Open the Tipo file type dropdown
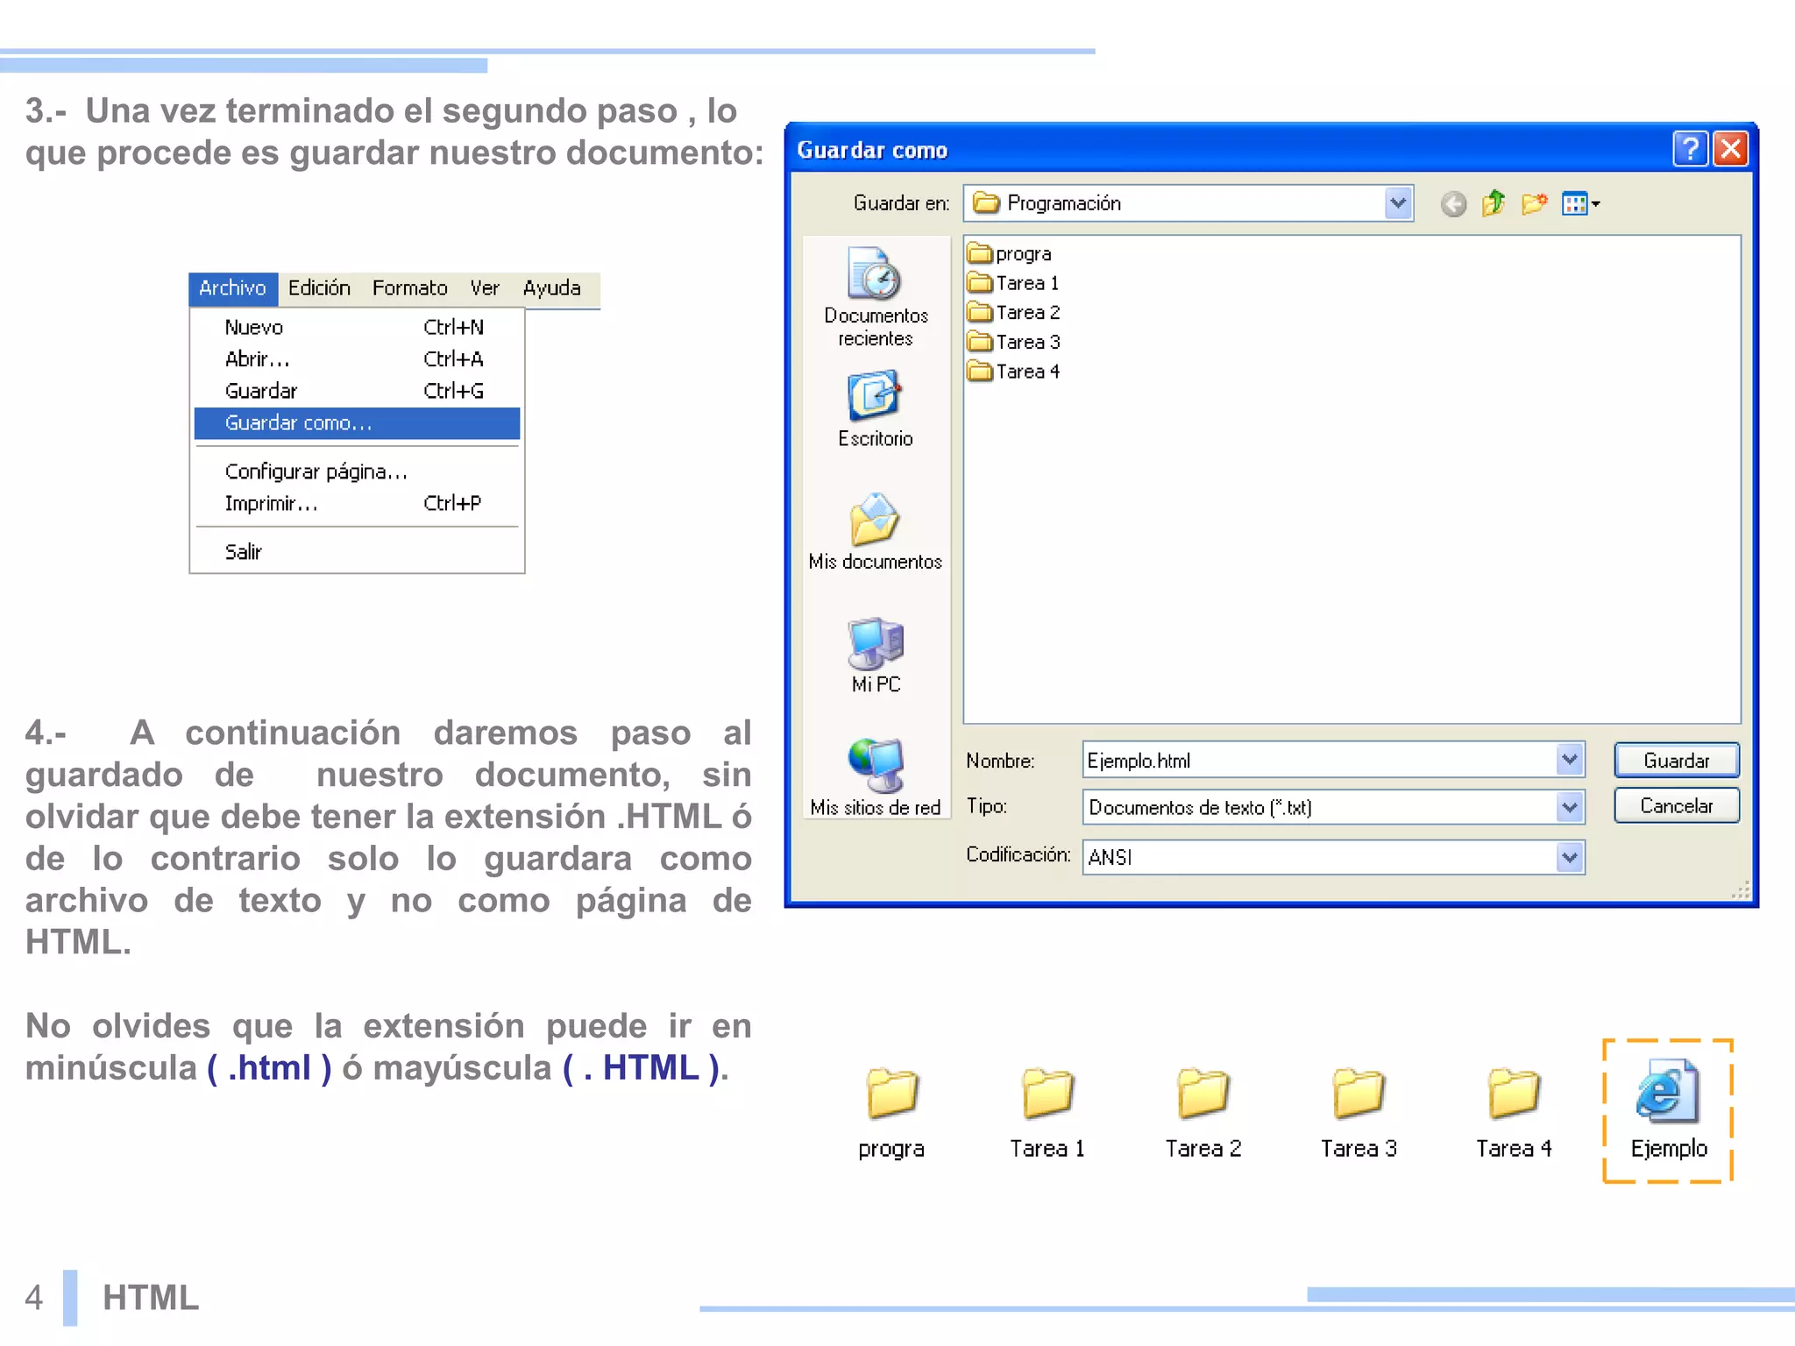This screenshot has height=1346, width=1795. [x=1570, y=807]
